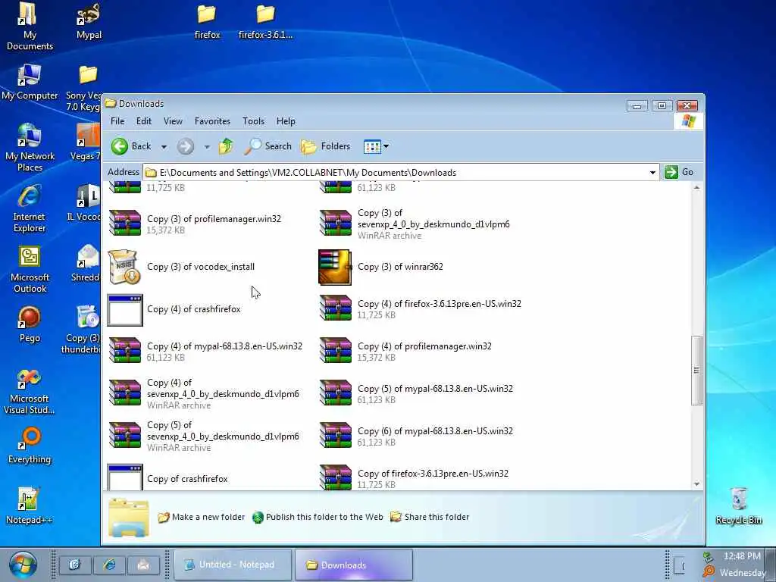This screenshot has height=582, width=776.
Task: Click the Downloads taskbar button
Action: (353, 565)
